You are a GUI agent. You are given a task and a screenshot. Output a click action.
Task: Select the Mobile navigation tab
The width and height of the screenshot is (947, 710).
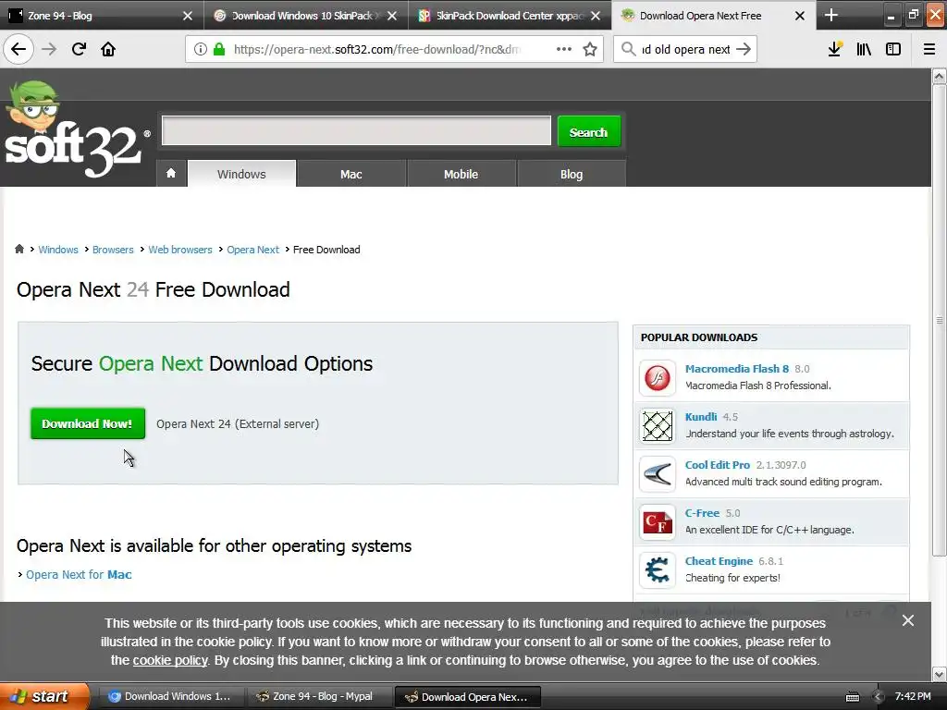click(461, 174)
